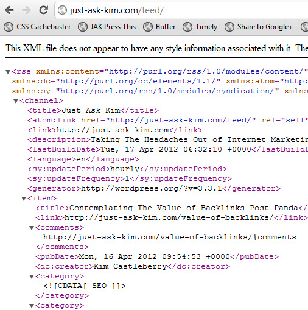308x310 pixels.
Task: Collapse the last category element at bottom
Action: pos(32,306)
